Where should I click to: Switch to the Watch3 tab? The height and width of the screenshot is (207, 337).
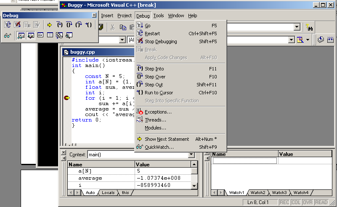click(x=279, y=193)
